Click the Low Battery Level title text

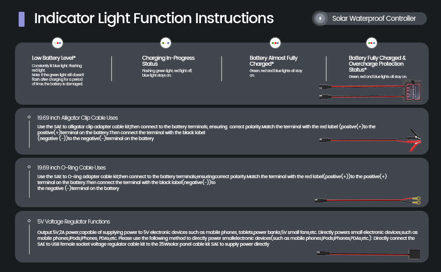tap(54, 58)
